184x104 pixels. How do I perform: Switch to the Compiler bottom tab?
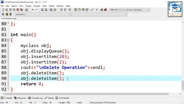(7, 98)
